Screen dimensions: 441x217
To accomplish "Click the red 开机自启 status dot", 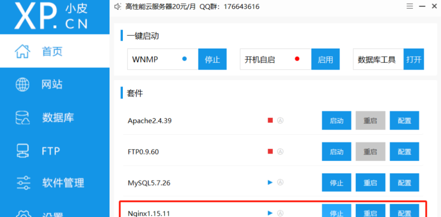I will tap(297, 59).
